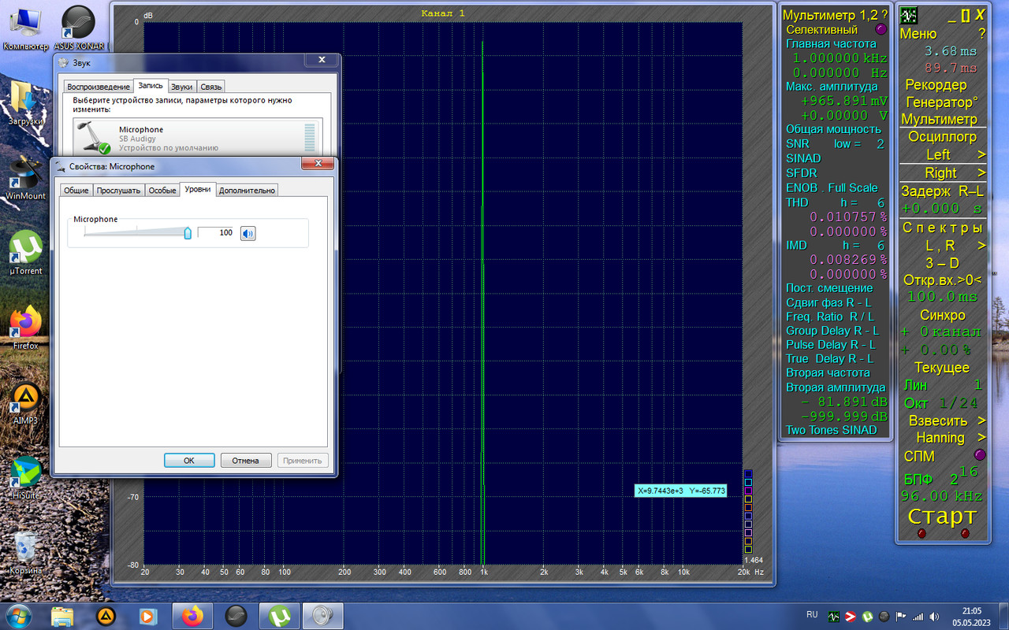Switch to the Особые tab
Viewport: 1009px width, 630px height.
pyautogui.click(x=162, y=190)
